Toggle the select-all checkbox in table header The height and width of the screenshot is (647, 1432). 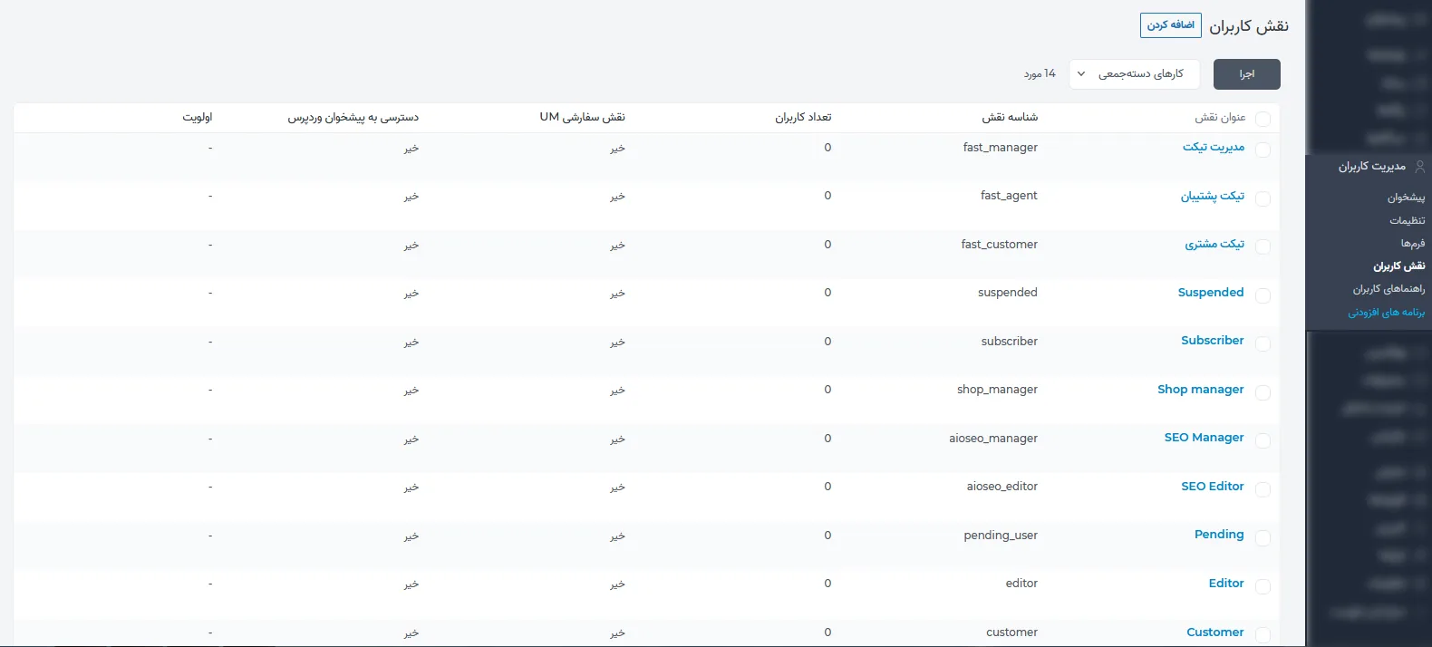click(x=1263, y=119)
